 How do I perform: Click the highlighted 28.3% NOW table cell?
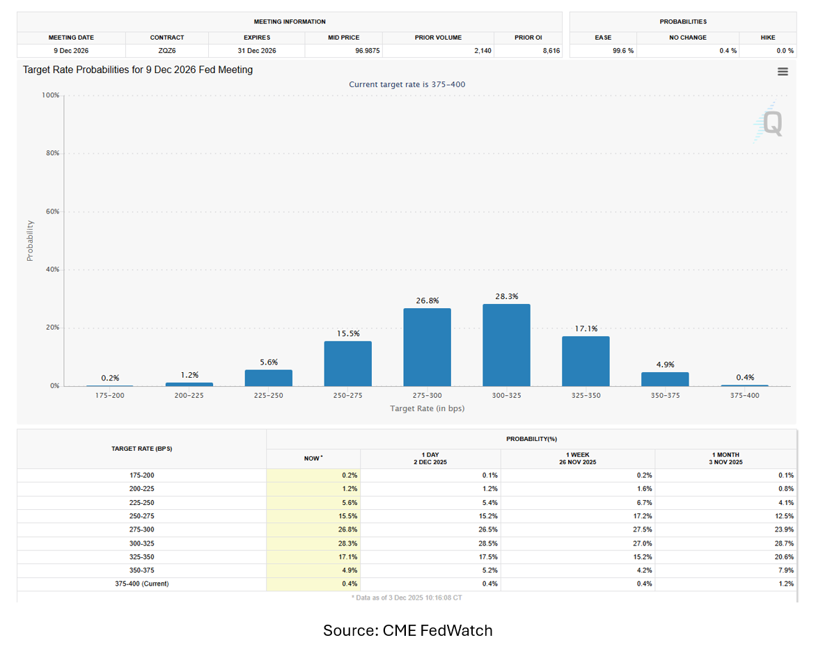point(313,543)
